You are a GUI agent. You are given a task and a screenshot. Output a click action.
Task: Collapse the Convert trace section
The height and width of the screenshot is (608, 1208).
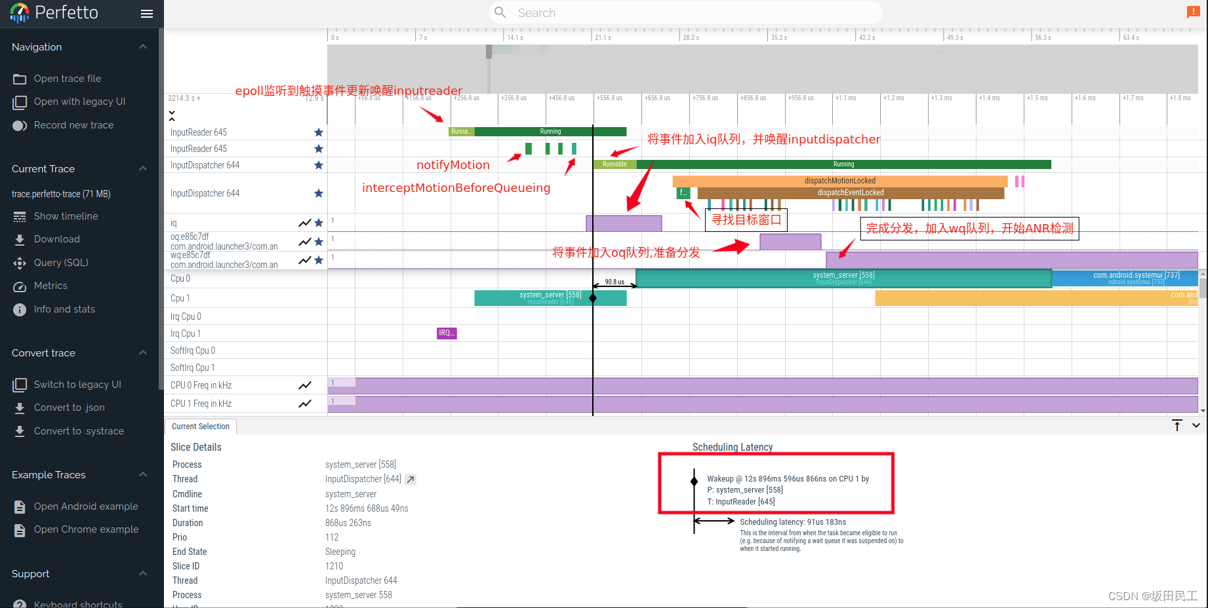143,353
